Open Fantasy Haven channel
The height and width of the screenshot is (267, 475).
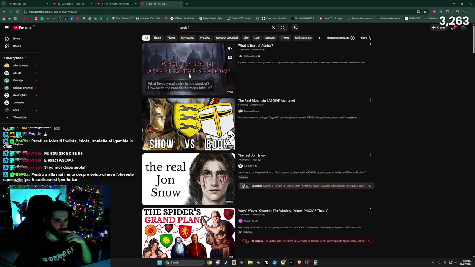251,111
